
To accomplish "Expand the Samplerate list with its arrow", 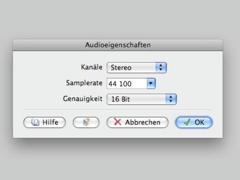I will click(151, 83).
